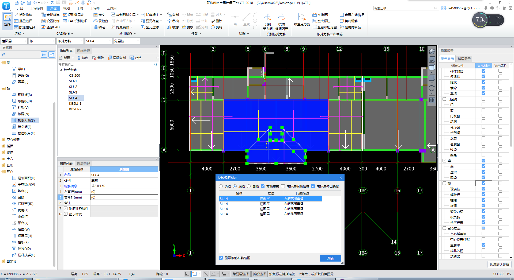Click the 跨图层选择 button in status bar
The height and width of the screenshot is (280, 514).
(241, 274)
